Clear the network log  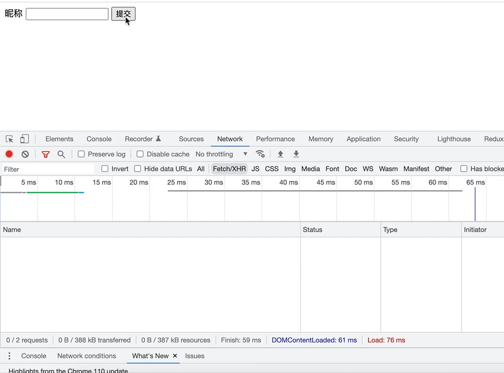click(25, 154)
